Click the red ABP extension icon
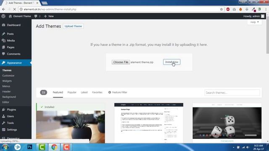 tap(228, 9)
